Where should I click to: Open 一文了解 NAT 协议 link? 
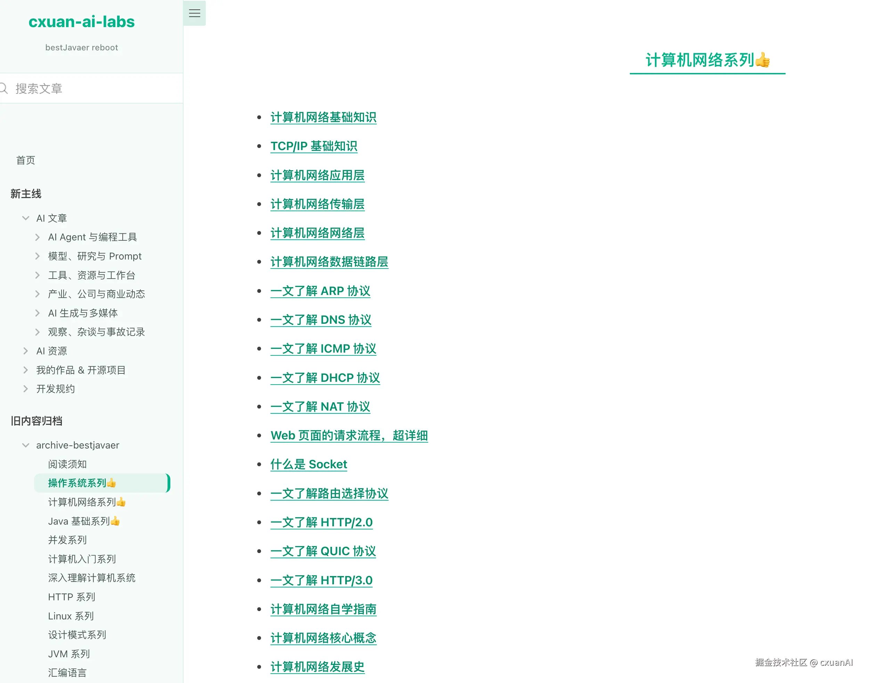point(320,407)
